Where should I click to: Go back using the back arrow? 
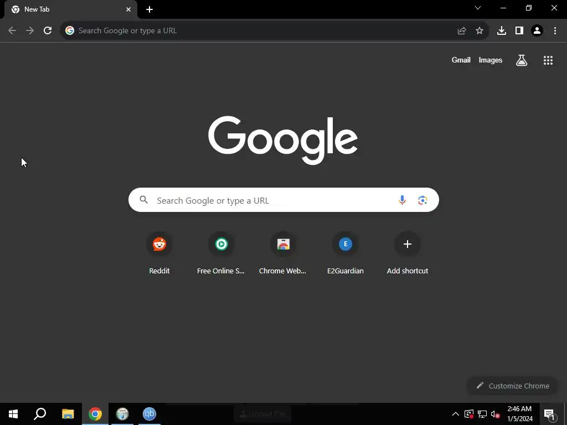click(12, 30)
